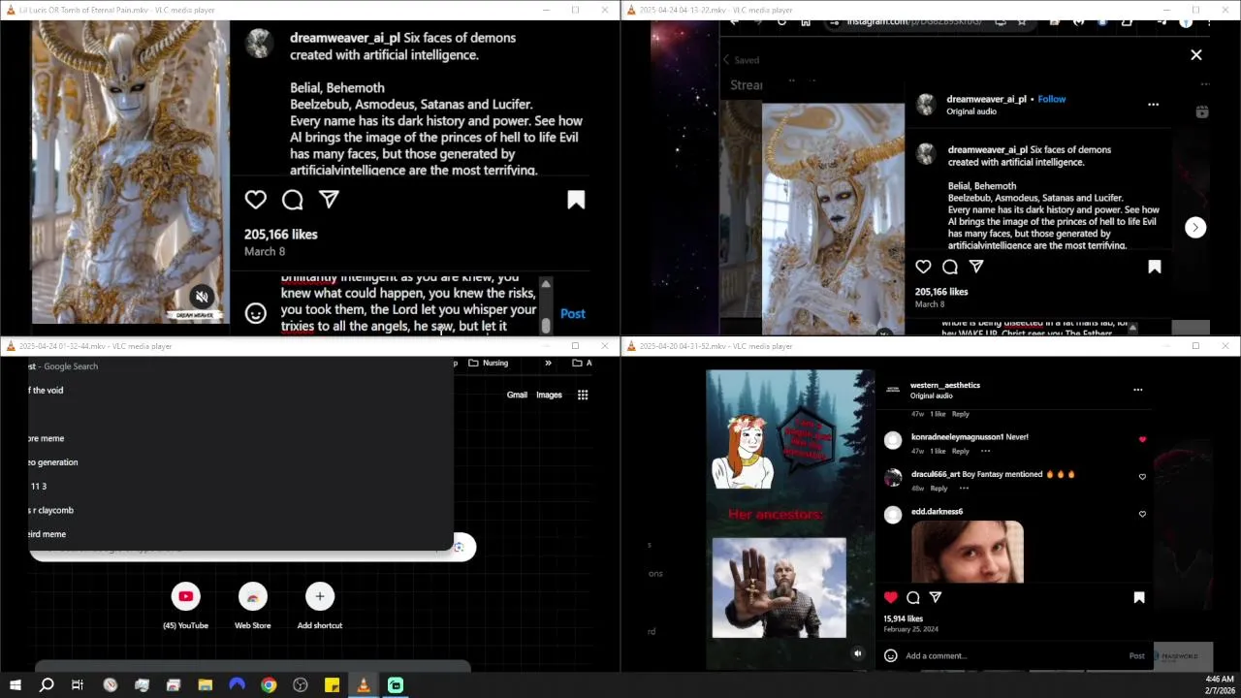Select 'ore meme' search suggestion
This screenshot has height=698, width=1241.
240,438
